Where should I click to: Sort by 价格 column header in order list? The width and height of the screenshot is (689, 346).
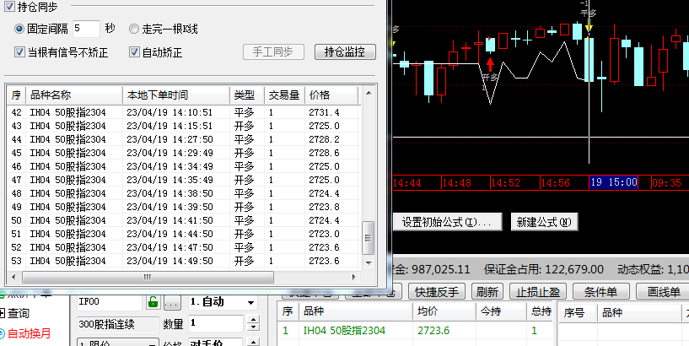click(x=331, y=95)
